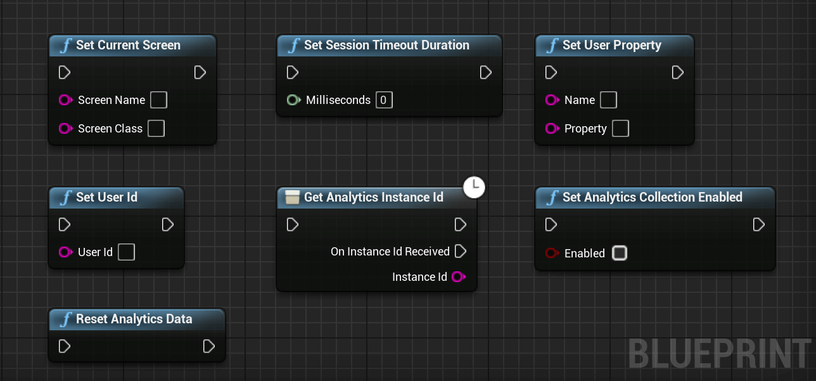The height and width of the screenshot is (381, 816).
Task: Select the Set User Id node title
Action: [x=106, y=198]
